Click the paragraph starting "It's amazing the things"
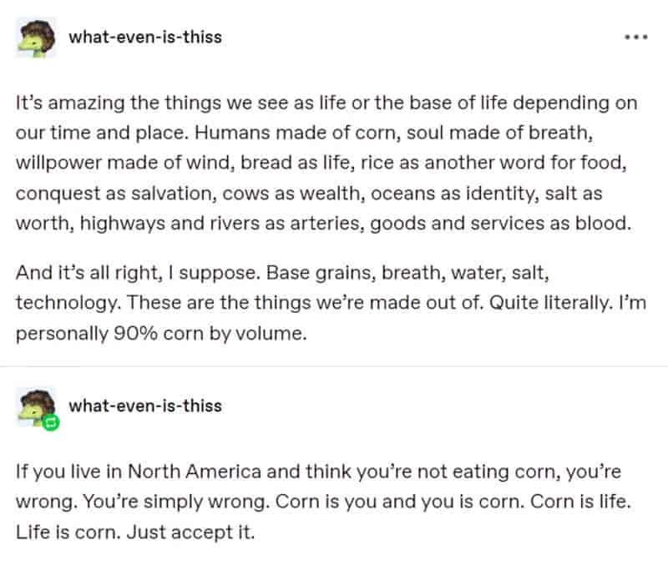668x575 pixels. tap(326, 163)
